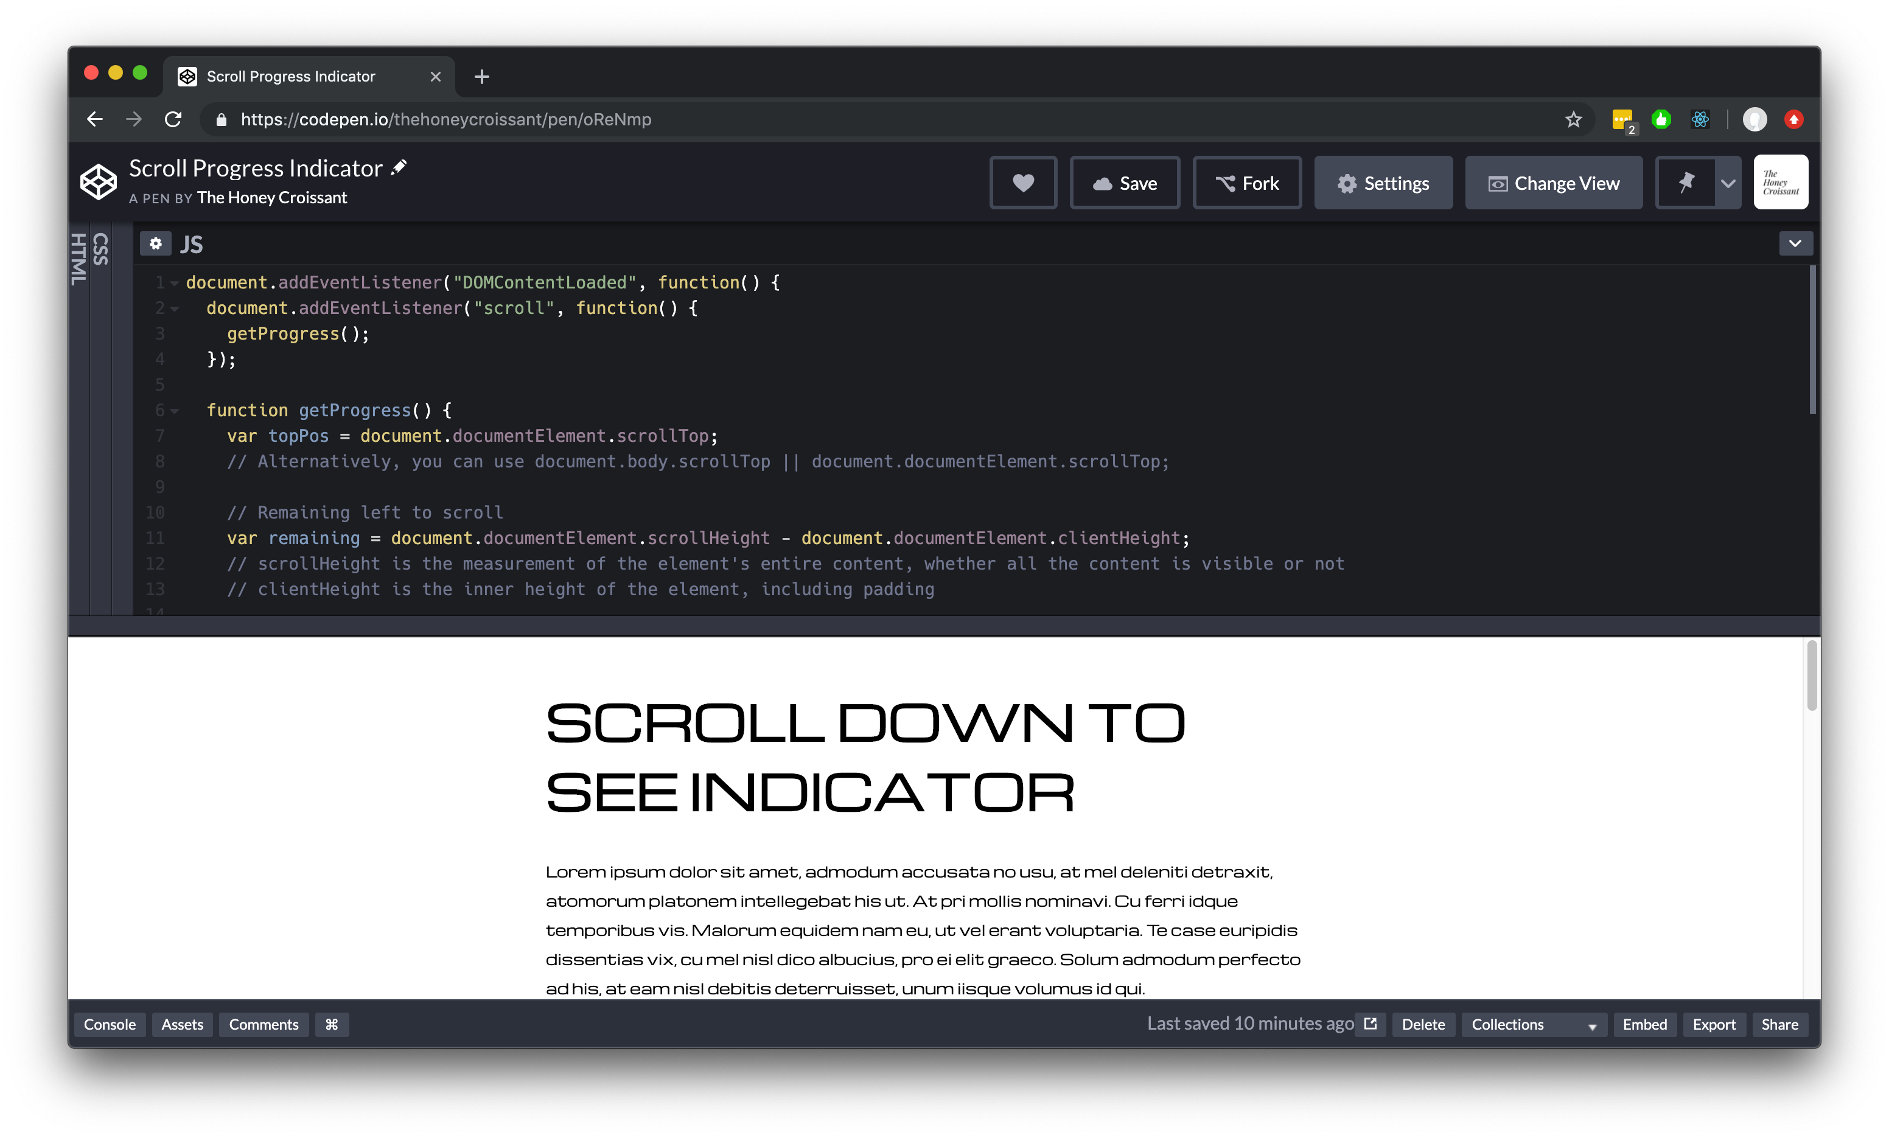
Task: Bookmark page with star icon
Action: tap(1573, 120)
